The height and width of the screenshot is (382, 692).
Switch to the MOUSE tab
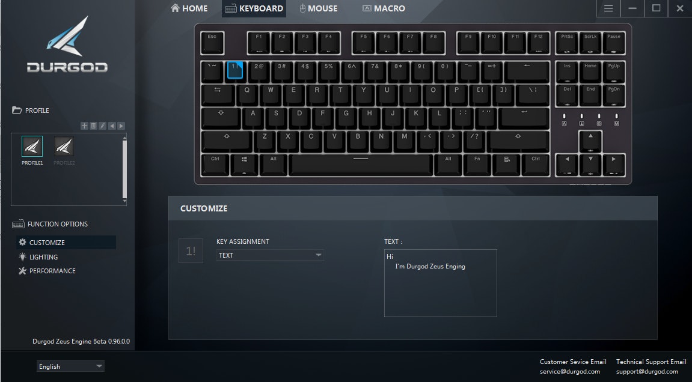[318, 8]
